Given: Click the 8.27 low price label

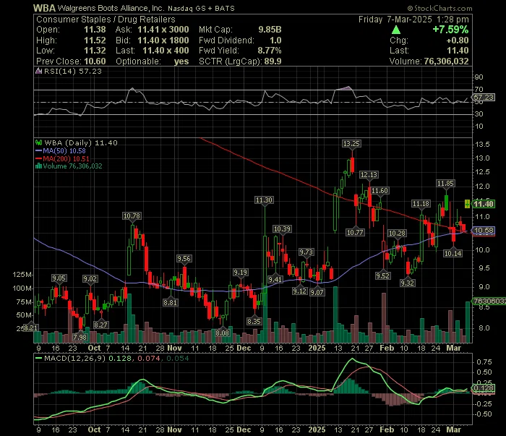Looking at the screenshot, I should pyautogui.click(x=100, y=325).
